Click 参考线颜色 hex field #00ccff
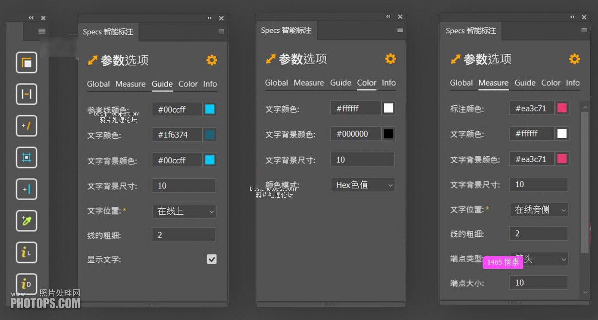This screenshot has height=320, width=598. point(177,109)
